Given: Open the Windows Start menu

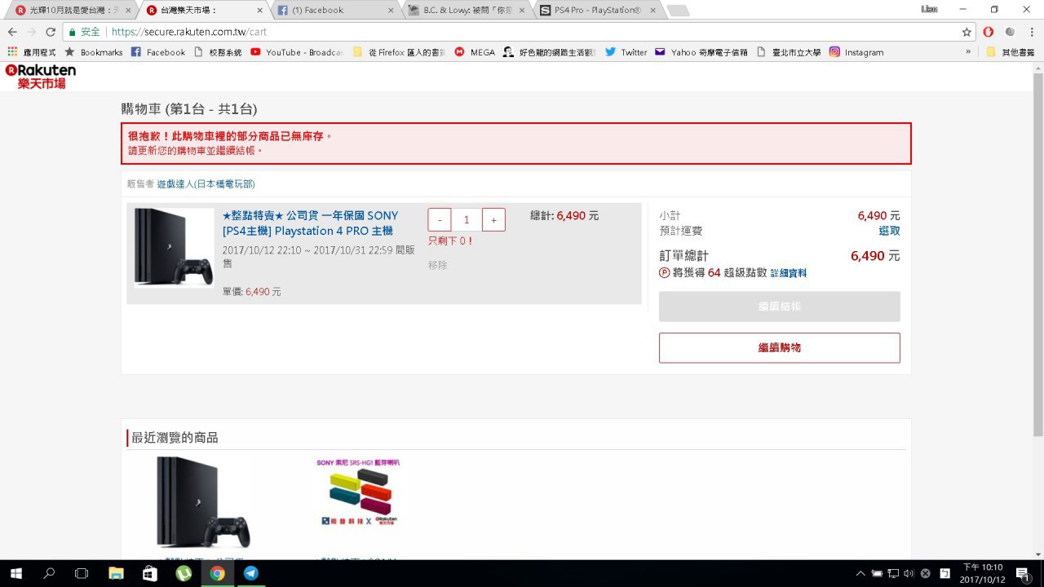Looking at the screenshot, I should 15,573.
